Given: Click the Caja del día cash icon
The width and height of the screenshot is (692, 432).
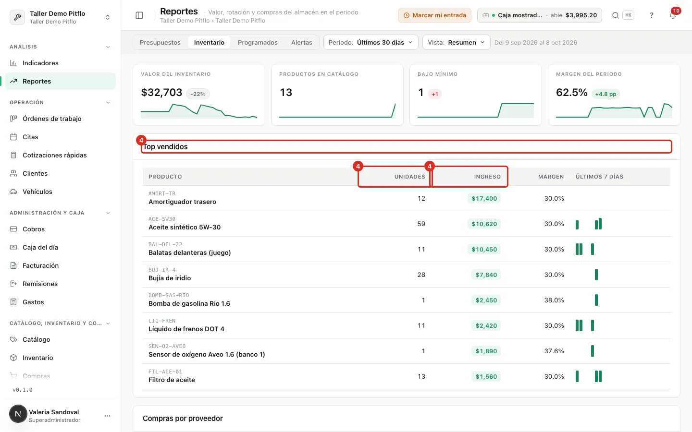Looking at the screenshot, I should (x=13, y=247).
